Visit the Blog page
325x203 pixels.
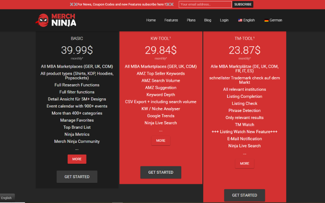coord(208,20)
